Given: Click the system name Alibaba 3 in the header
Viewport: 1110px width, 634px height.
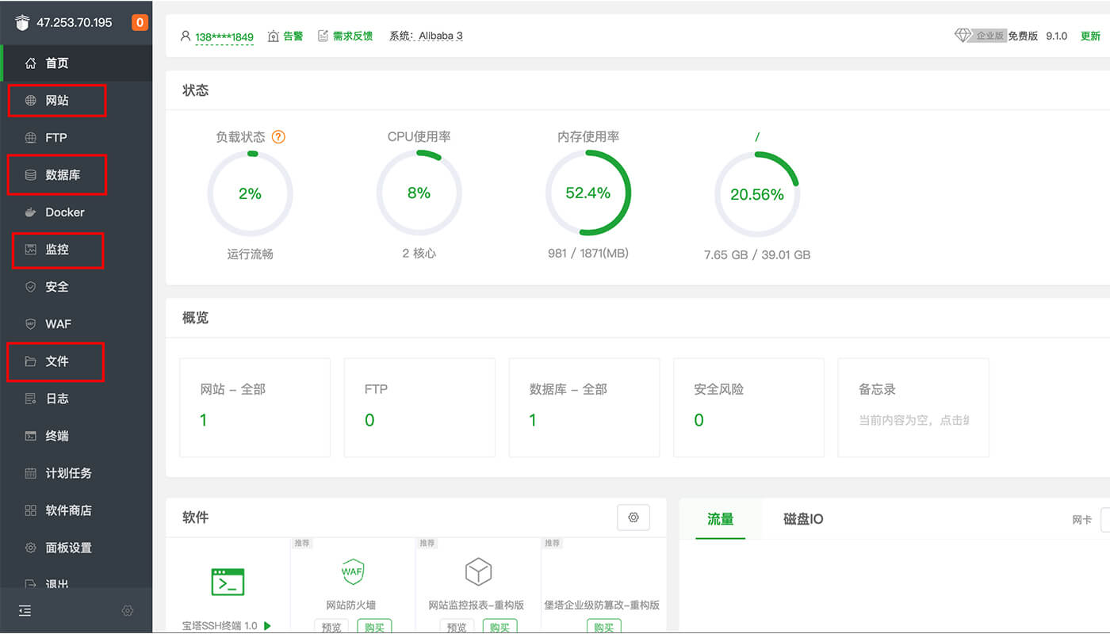Looking at the screenshot, I should click(x=440, y=36).
